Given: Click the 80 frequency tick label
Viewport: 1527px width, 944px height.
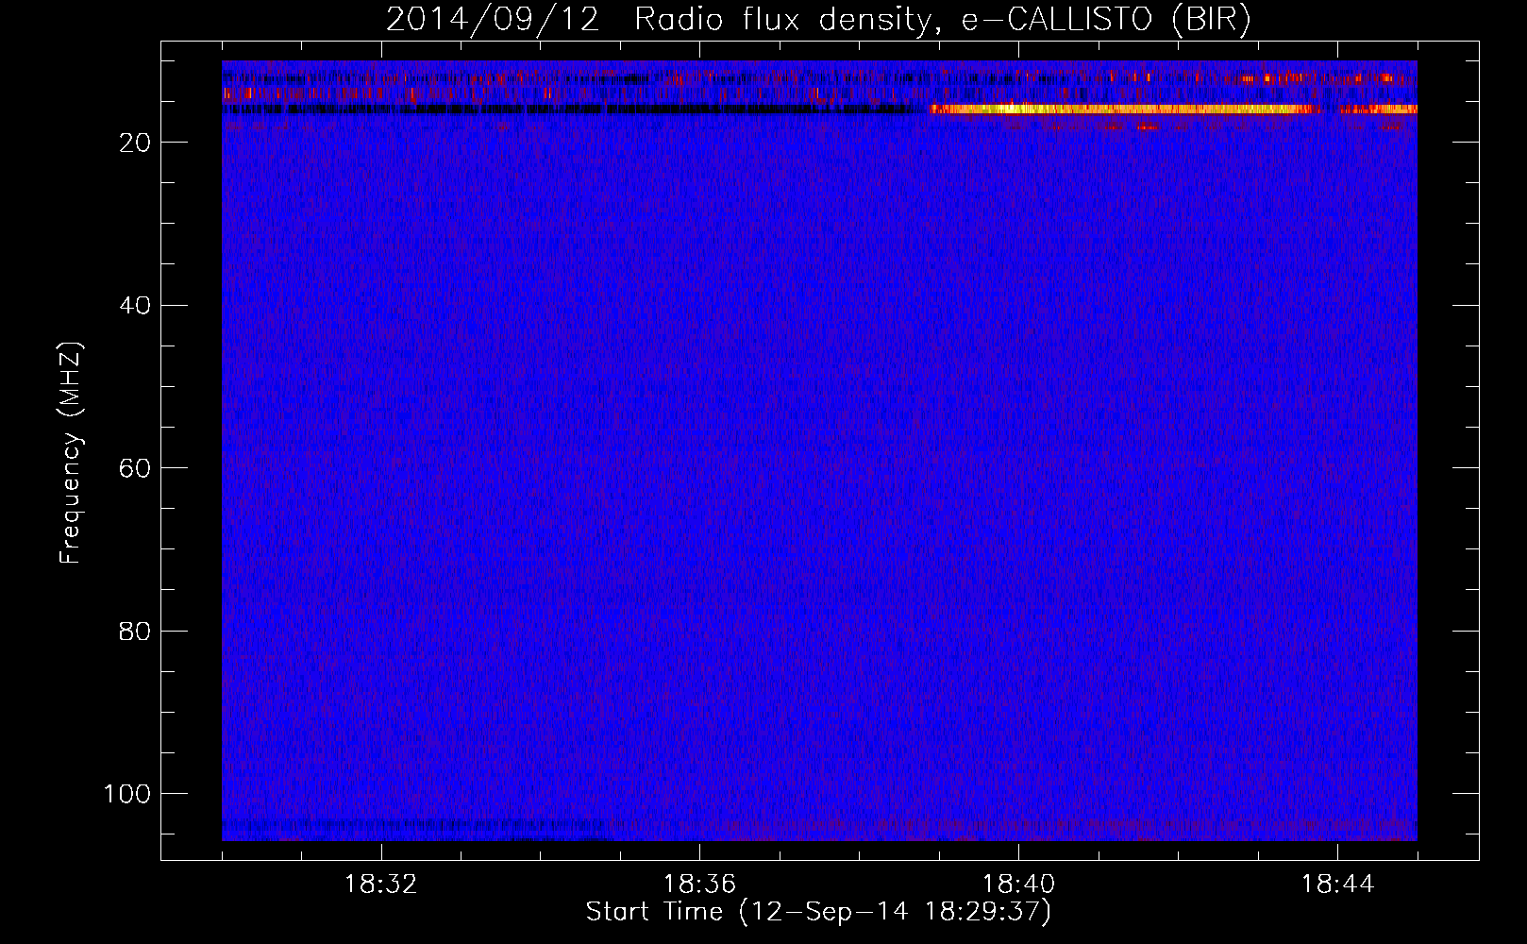Looking at the screenshot, I should pos(136,632).
